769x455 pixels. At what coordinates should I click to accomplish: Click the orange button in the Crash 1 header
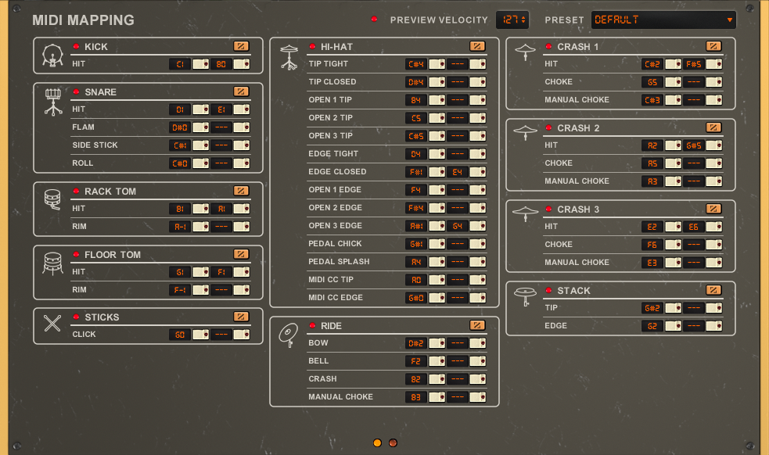point(713,46)
